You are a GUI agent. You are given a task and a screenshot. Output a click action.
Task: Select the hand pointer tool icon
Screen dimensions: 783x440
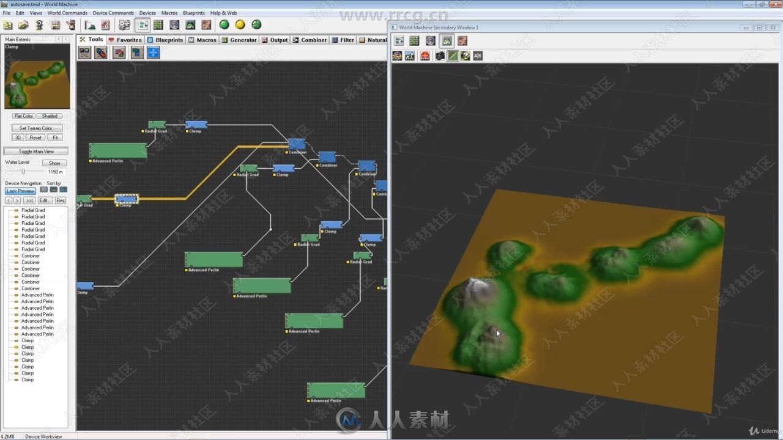[70, 25]
